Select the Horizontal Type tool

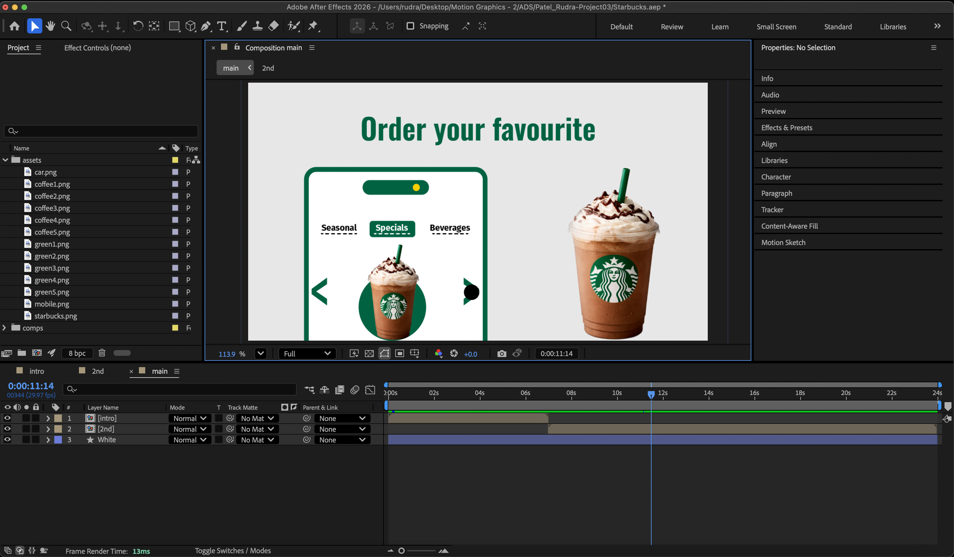(x=222, y=26)
